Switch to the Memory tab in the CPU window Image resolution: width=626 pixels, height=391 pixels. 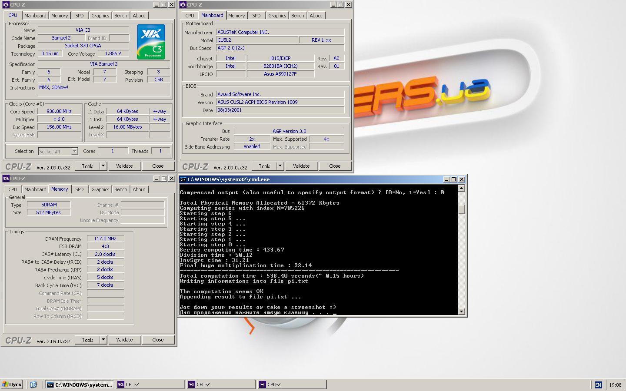pos(60,16)
